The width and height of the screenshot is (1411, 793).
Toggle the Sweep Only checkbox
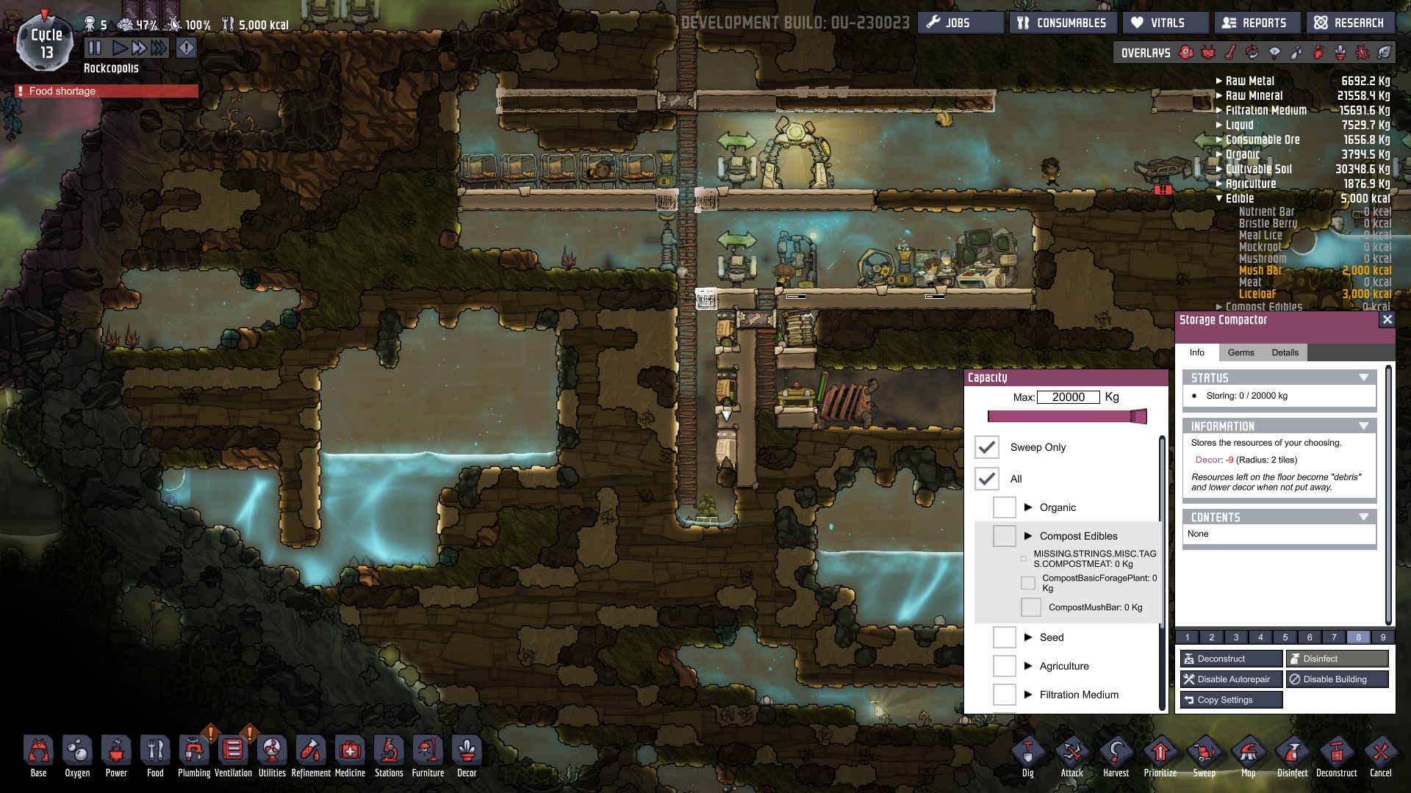[x=987, y=447]
